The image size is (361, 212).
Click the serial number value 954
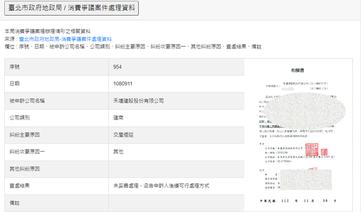[117, 67]
